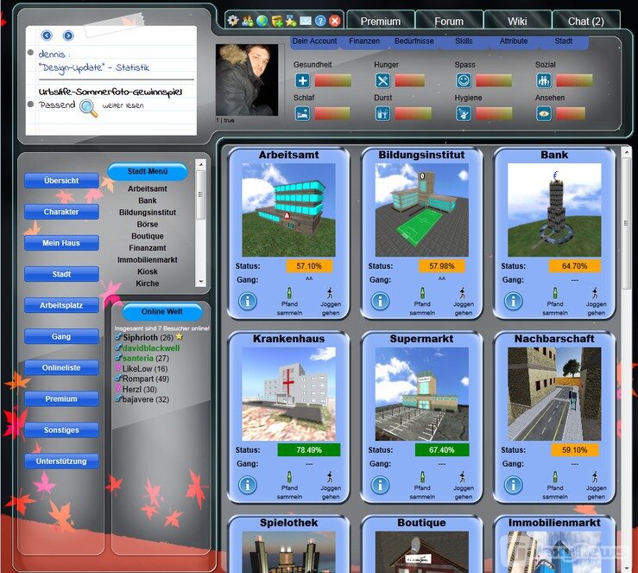The width and height of the screenshot is (638, 573).
Task: Open the Forum tab
Action: [449, 22]
